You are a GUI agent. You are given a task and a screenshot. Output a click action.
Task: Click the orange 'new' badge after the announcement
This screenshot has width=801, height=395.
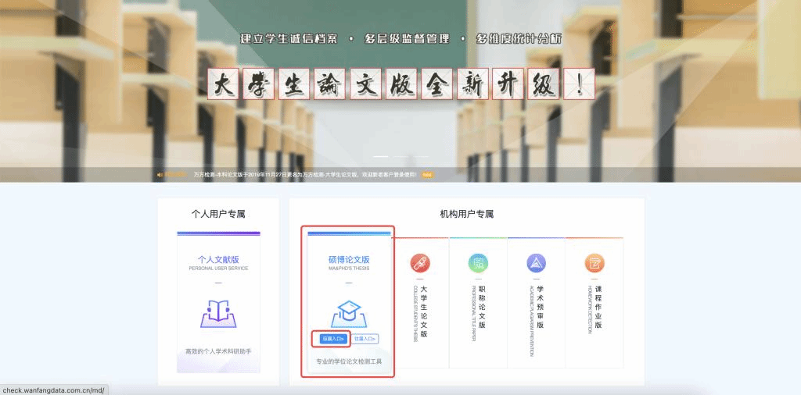click(427, 175)
